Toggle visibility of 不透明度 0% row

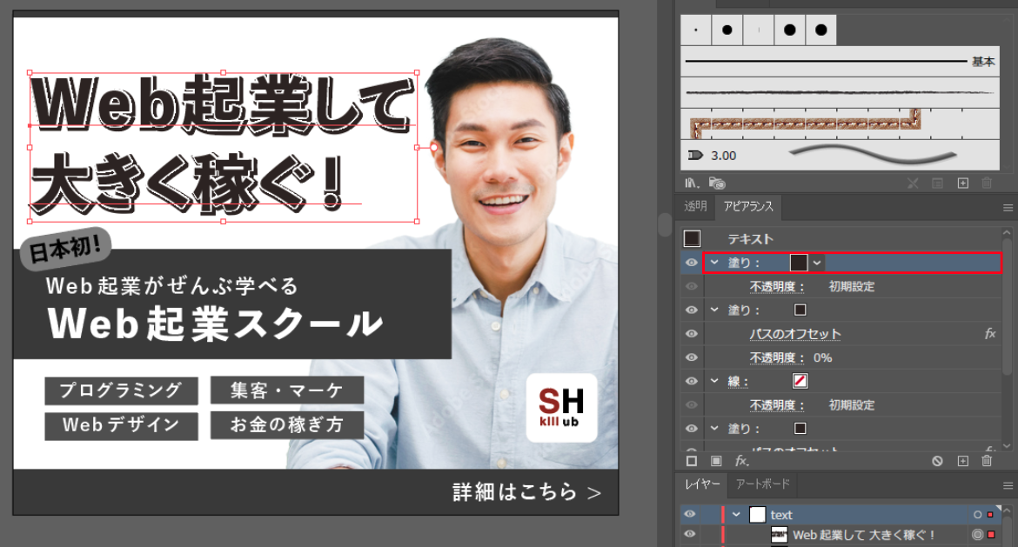pos(692,357)
